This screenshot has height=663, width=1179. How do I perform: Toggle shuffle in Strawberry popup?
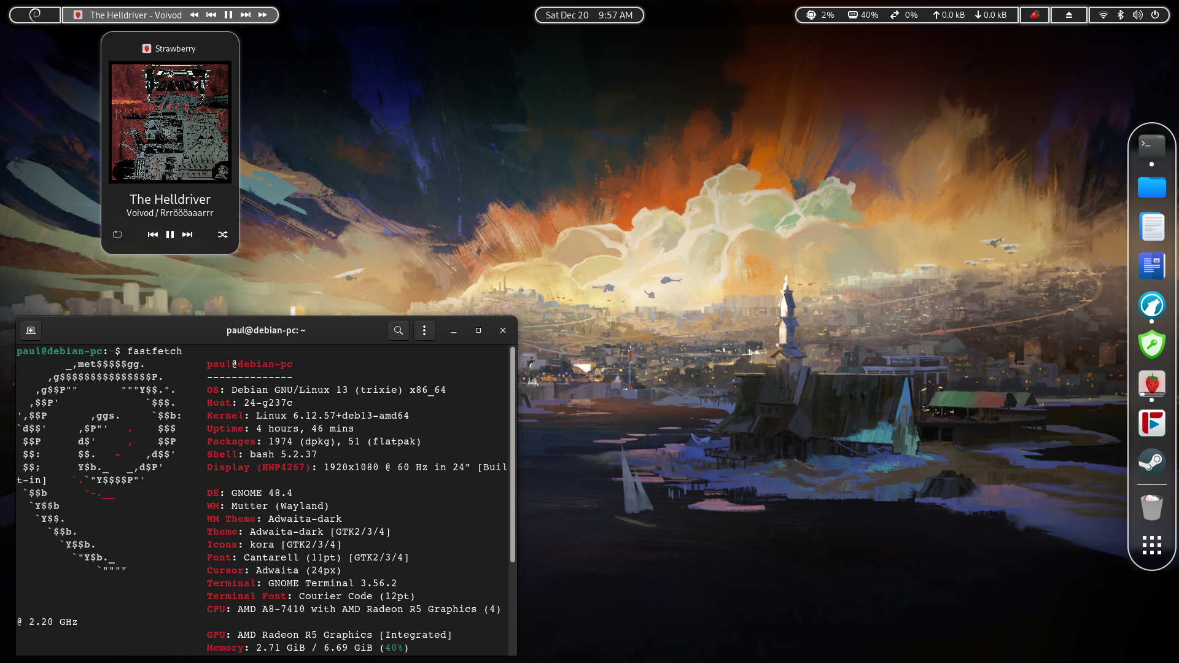point(223,235)
